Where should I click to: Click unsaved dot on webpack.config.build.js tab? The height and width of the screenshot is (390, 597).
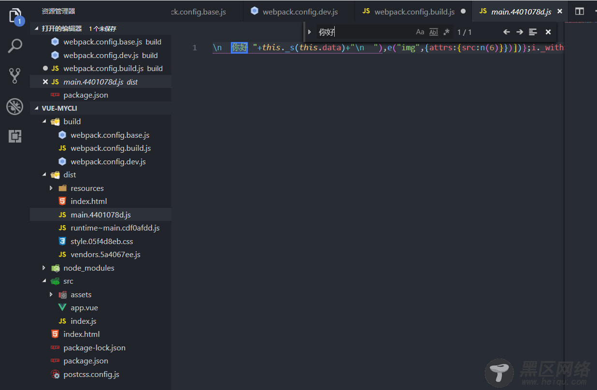coord(464,11)
